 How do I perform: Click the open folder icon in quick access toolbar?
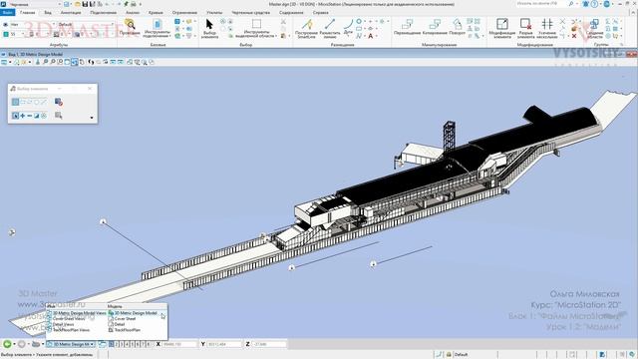tap(78, 4)
